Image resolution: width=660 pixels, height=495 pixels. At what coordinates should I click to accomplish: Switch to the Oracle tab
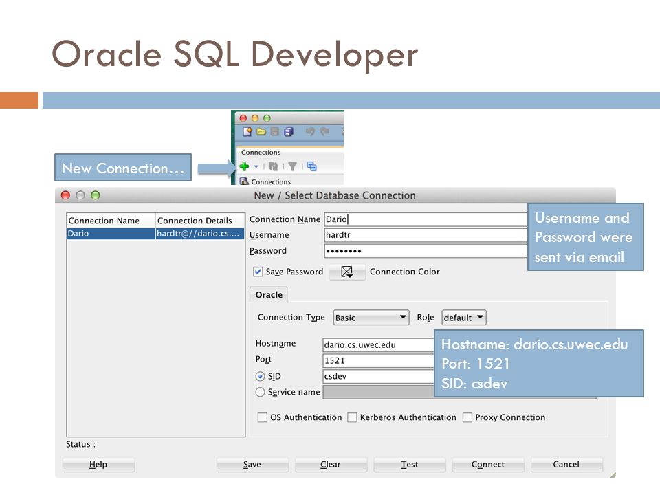coord(269,295)
